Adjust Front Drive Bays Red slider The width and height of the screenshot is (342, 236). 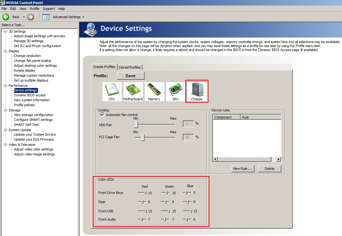pyautogui.click(x=142, y=193)
